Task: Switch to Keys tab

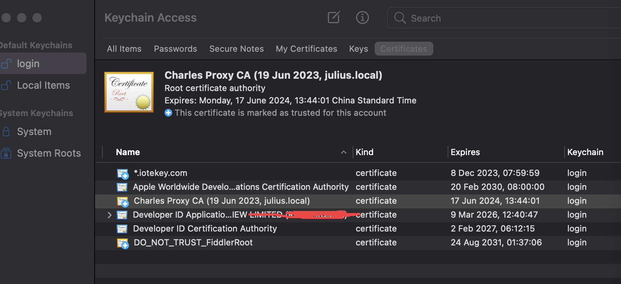Action: coord(358,49)
